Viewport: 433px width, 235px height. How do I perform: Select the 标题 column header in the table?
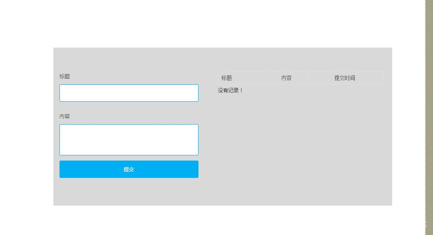(227, 78)
